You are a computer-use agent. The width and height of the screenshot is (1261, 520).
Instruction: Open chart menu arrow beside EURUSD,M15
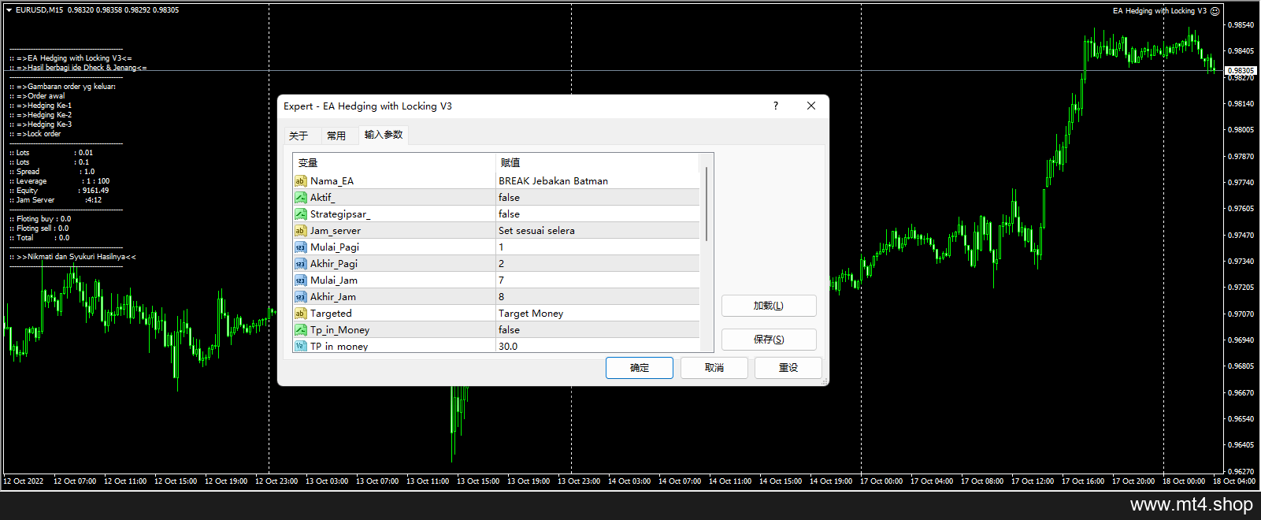point(9,10)
